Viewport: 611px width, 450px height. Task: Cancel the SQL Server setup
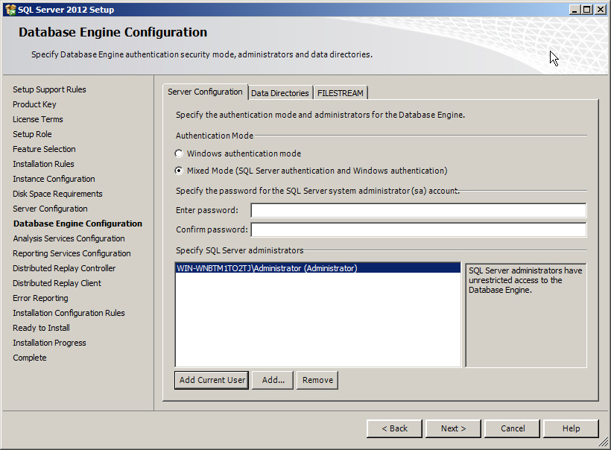tap(513, 428)
